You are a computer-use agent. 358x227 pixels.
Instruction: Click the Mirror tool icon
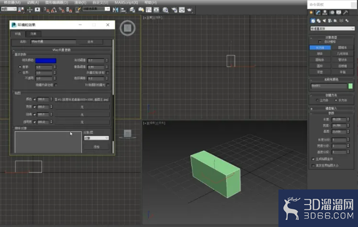click(x=116, y=10)
